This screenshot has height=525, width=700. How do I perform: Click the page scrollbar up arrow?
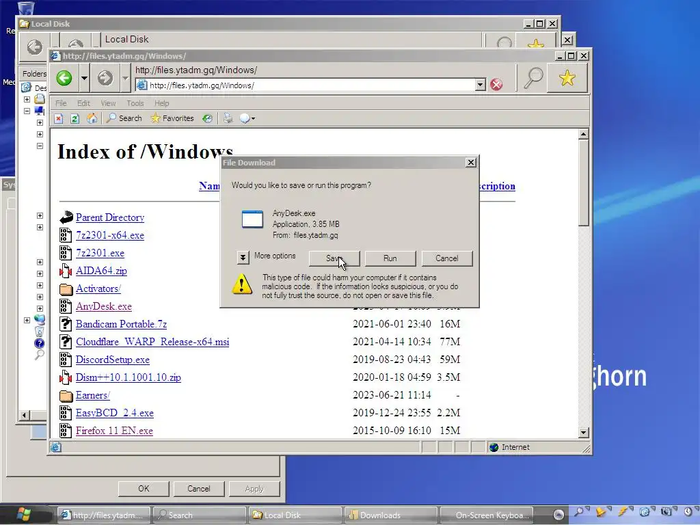584,134
